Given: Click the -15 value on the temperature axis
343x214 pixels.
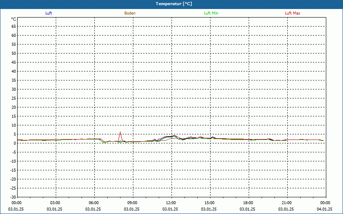Looking at the screenshot, I should click(x=13, y=170).
